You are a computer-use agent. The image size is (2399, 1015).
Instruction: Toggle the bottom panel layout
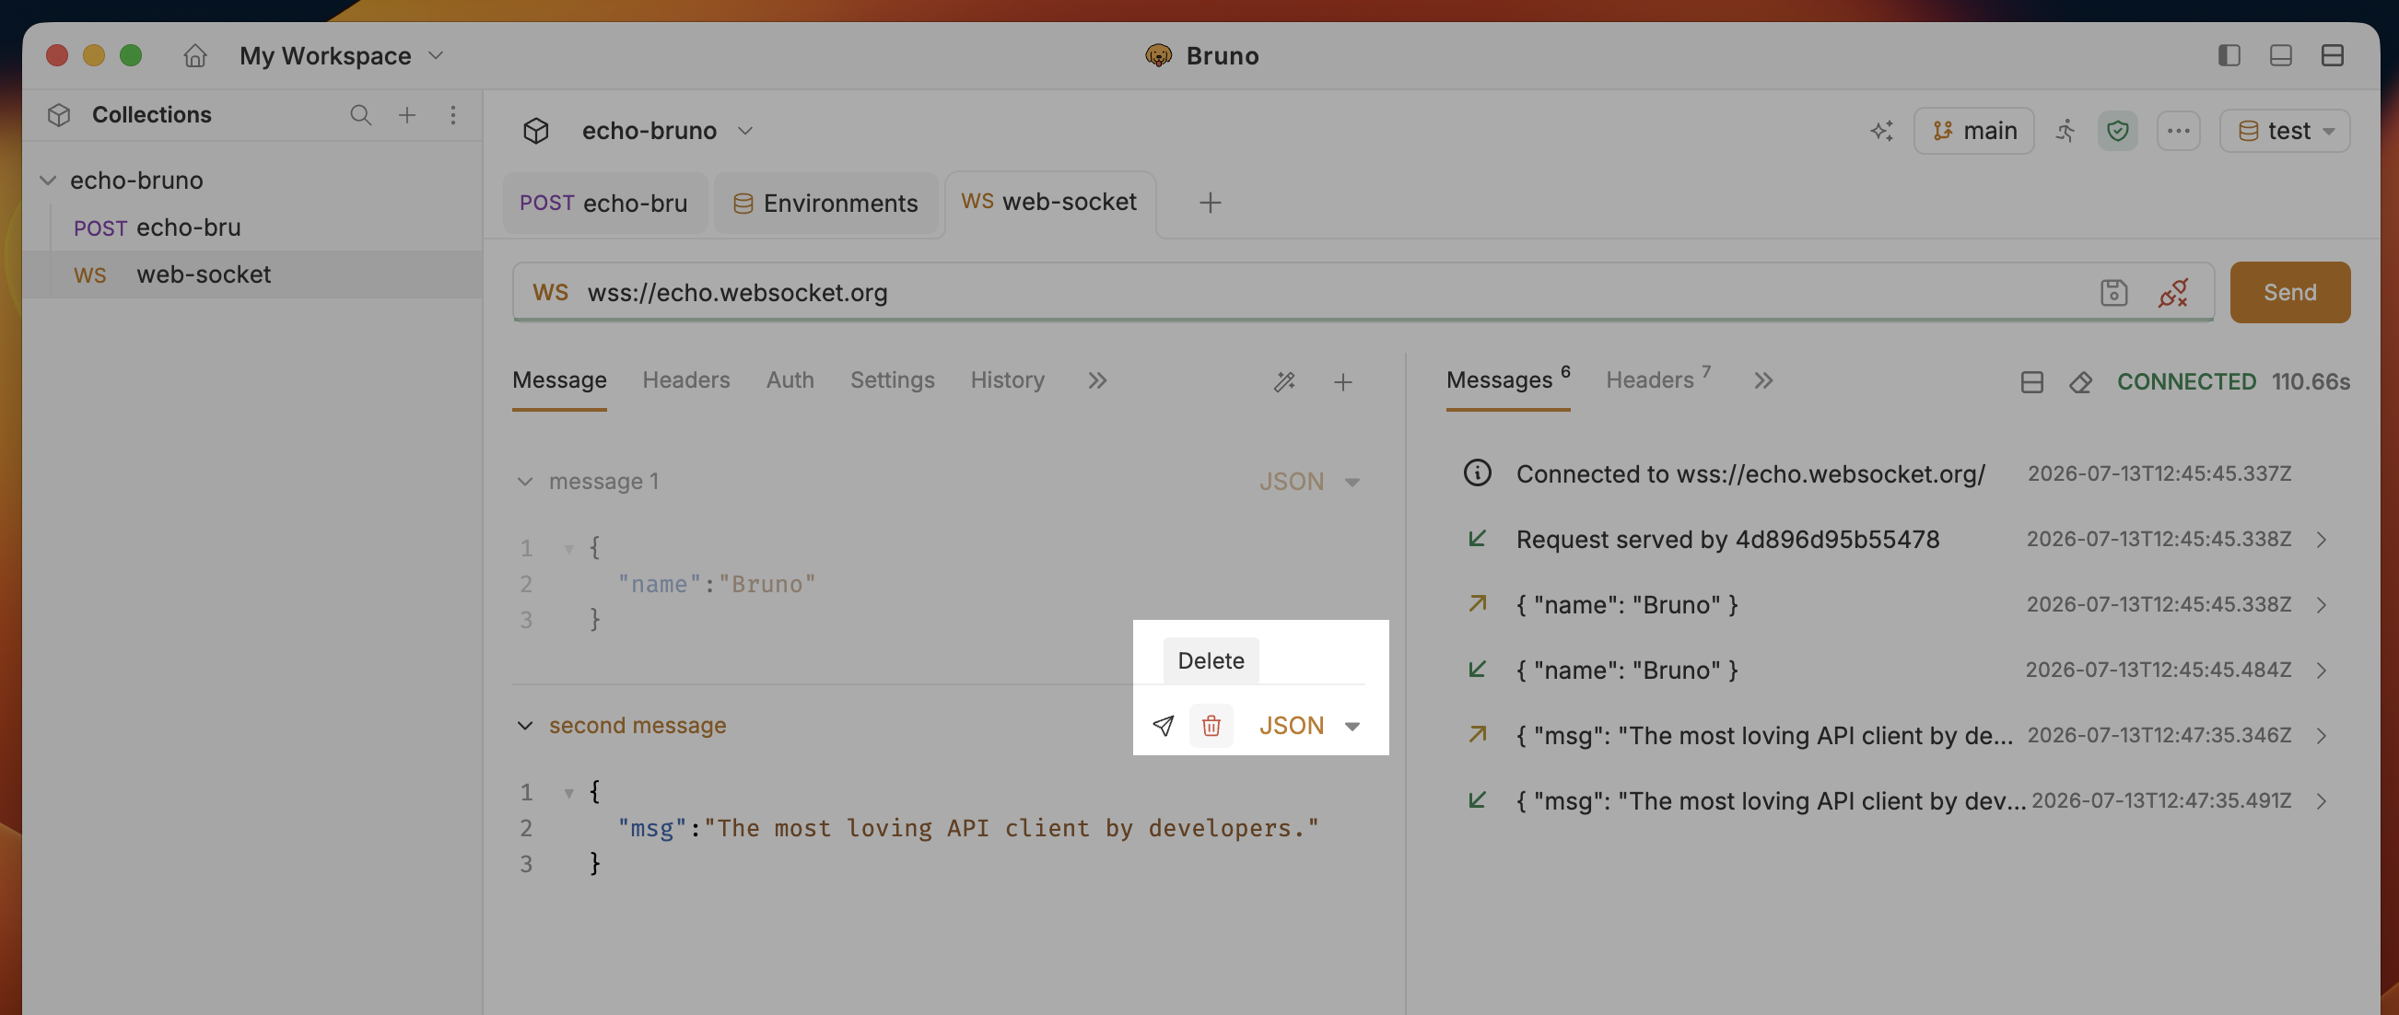click(x=2281, y=56)
